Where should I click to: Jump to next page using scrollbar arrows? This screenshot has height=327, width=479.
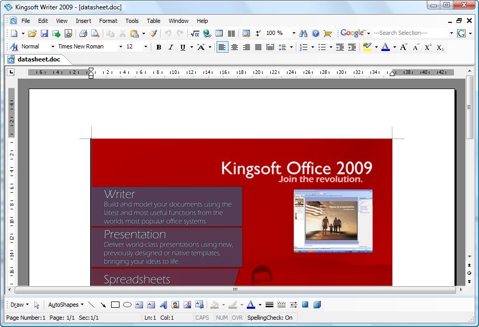coord(469,281)
